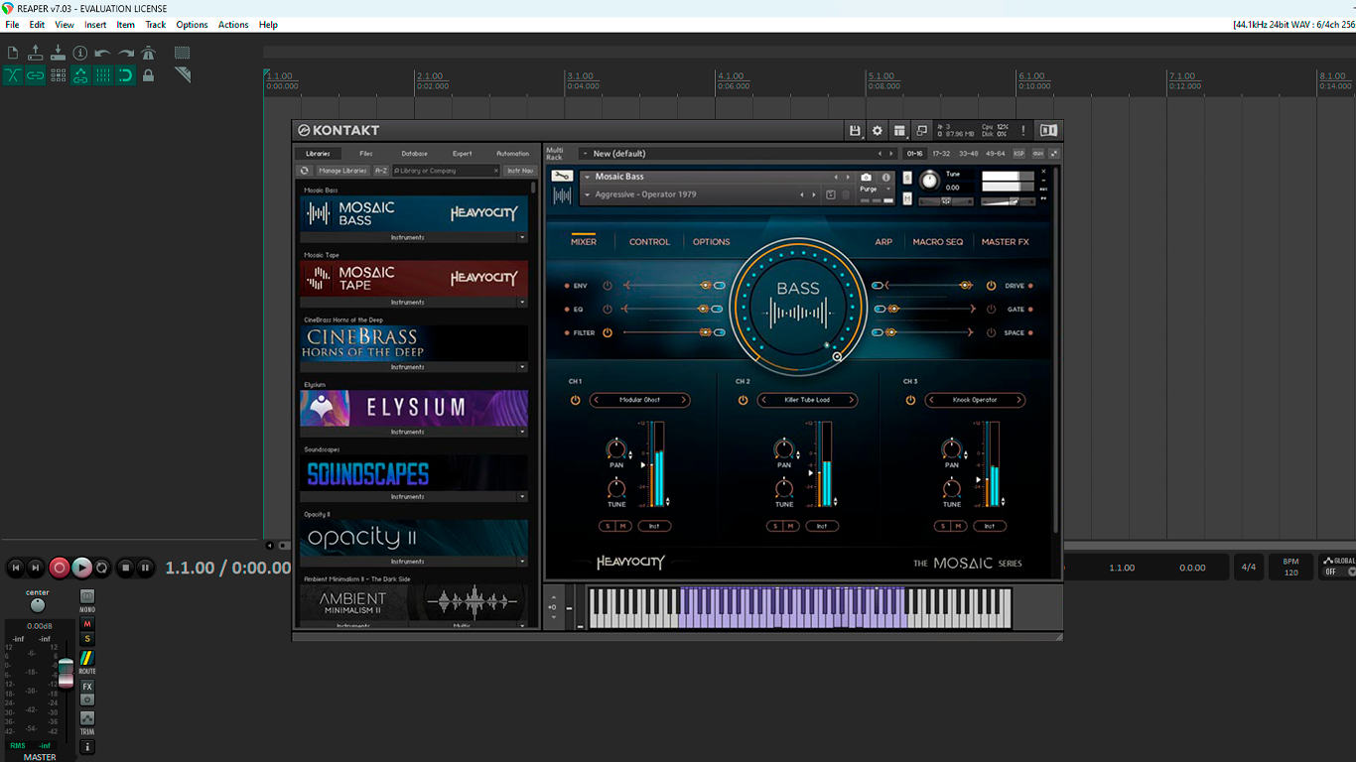Viewport: 1356px width, 762px height.
Task: Open Kontakt settings gear icon
Action: pos(878,130)
